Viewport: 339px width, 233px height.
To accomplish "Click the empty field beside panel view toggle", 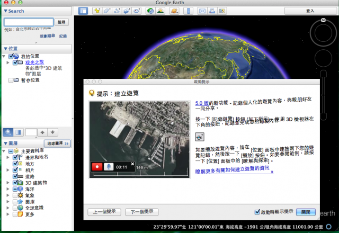I will (31, 132).
